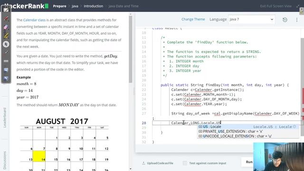This screenshot has width=304, height=171.
Task: Click the pane divider drag handle
Action: pos(134,91)
